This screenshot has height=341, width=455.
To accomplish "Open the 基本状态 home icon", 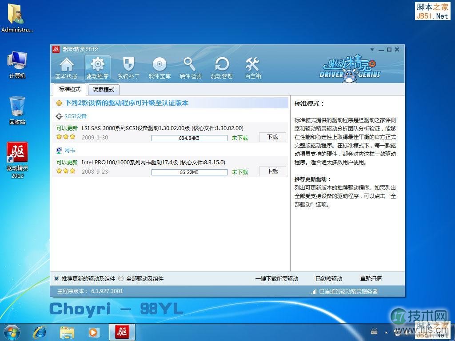I will [x=66, y=67].
